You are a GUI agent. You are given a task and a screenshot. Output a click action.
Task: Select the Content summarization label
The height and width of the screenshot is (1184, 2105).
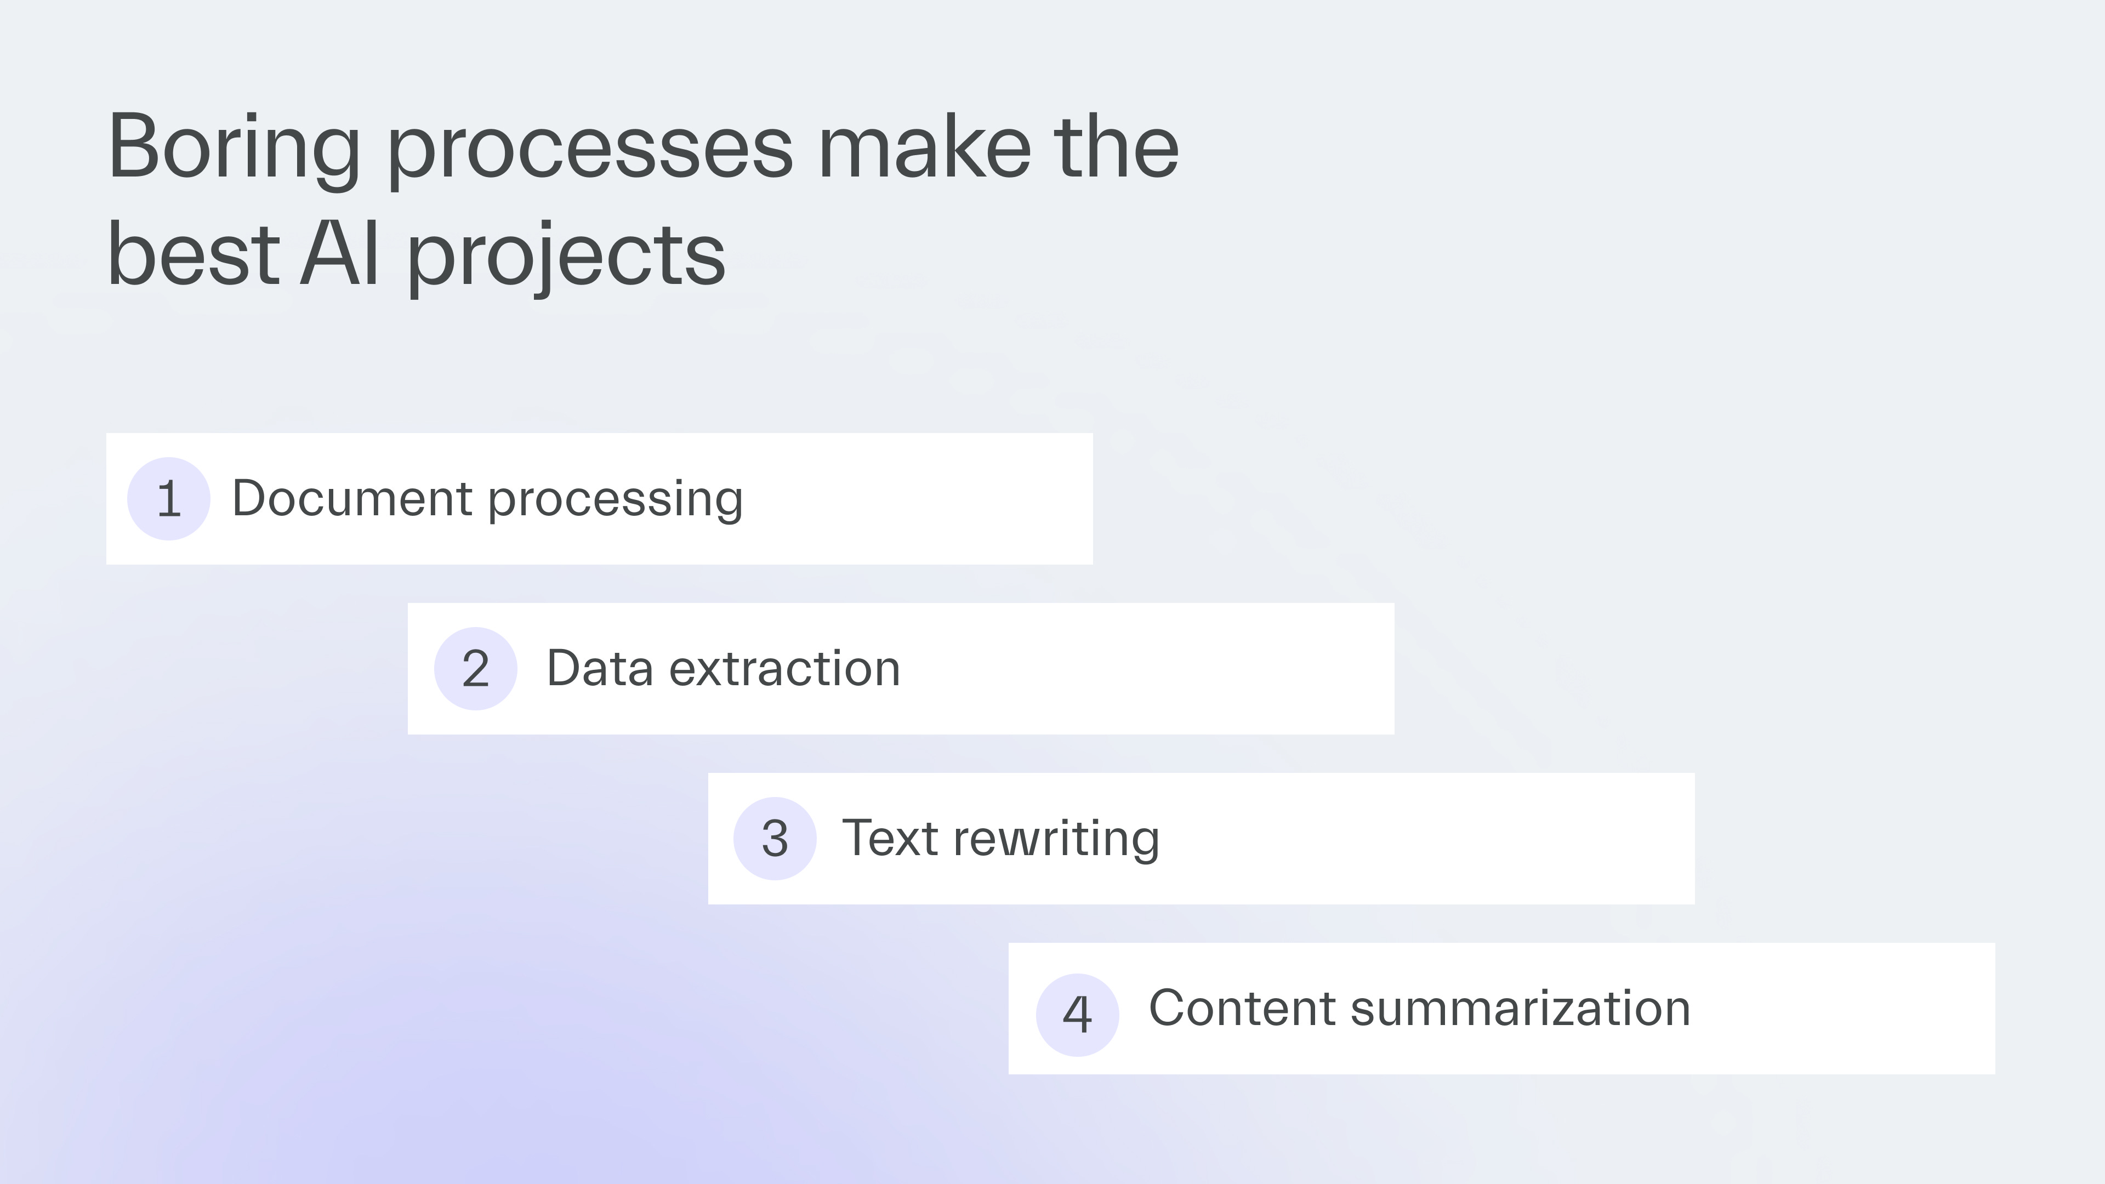click(x=1419, y=1009)
